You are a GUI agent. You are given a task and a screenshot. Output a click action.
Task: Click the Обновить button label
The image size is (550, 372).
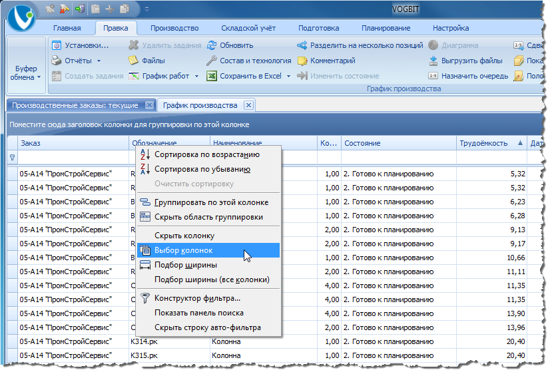(236, 45)
